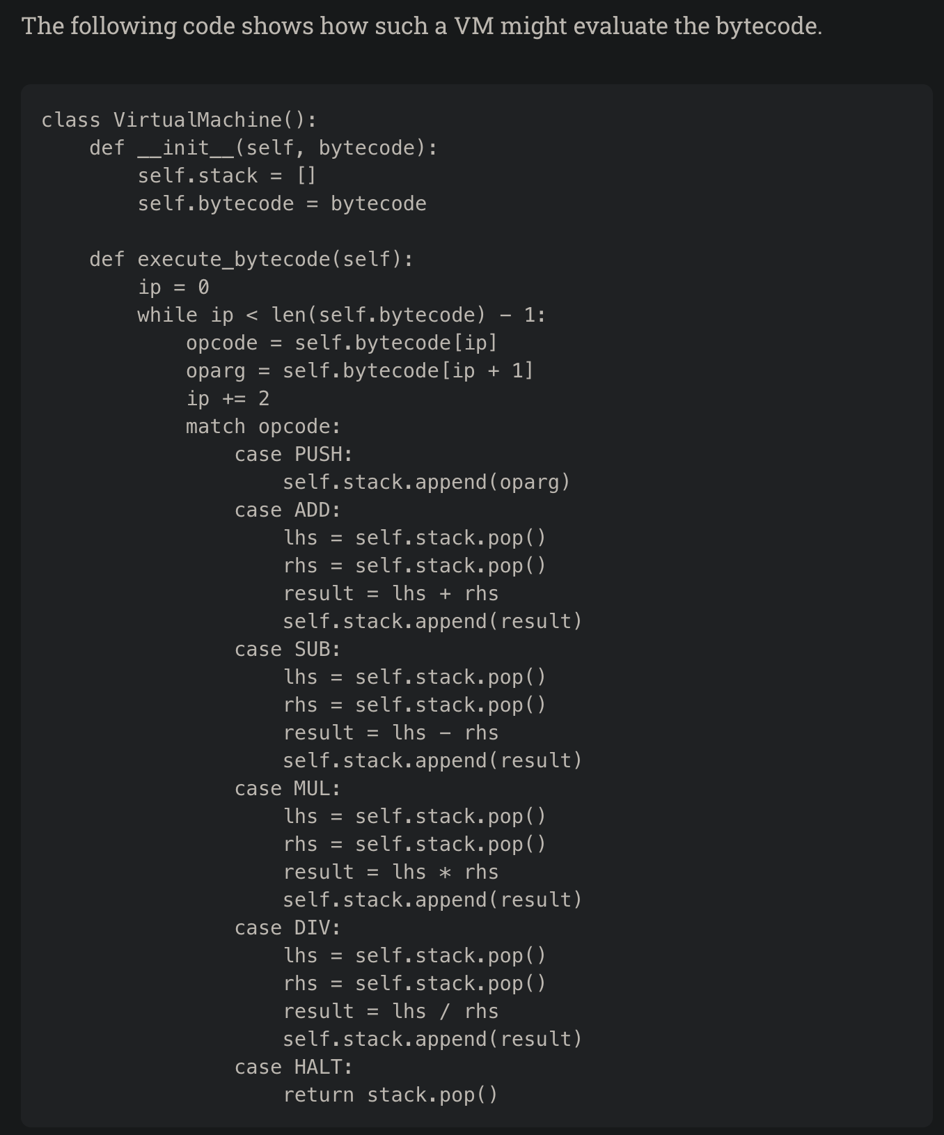The image size is (944, 1135).
Task: Click the intro sentence about VM bytecode
Action: (421, 26)
